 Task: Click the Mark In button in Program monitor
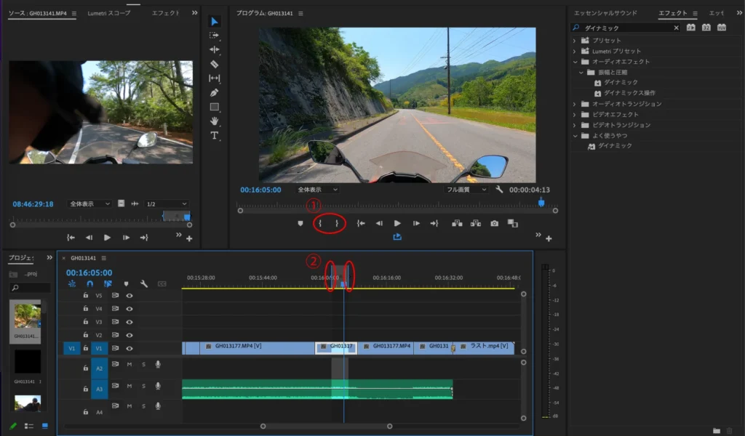tap(320, 224)
